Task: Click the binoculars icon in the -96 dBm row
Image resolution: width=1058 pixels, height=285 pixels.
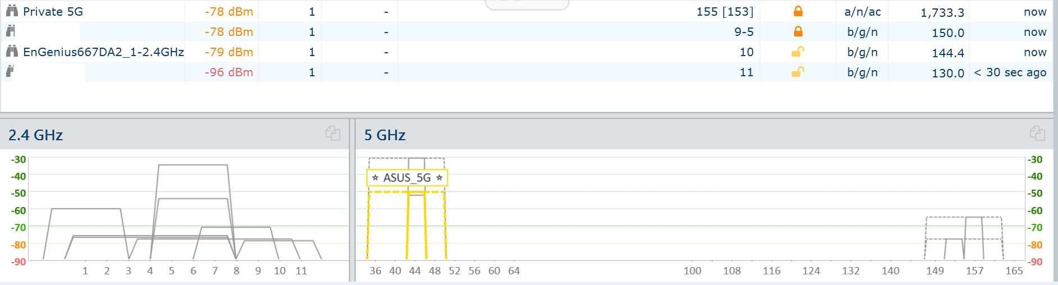Action: pyautogui.click(x=10, y=72)
